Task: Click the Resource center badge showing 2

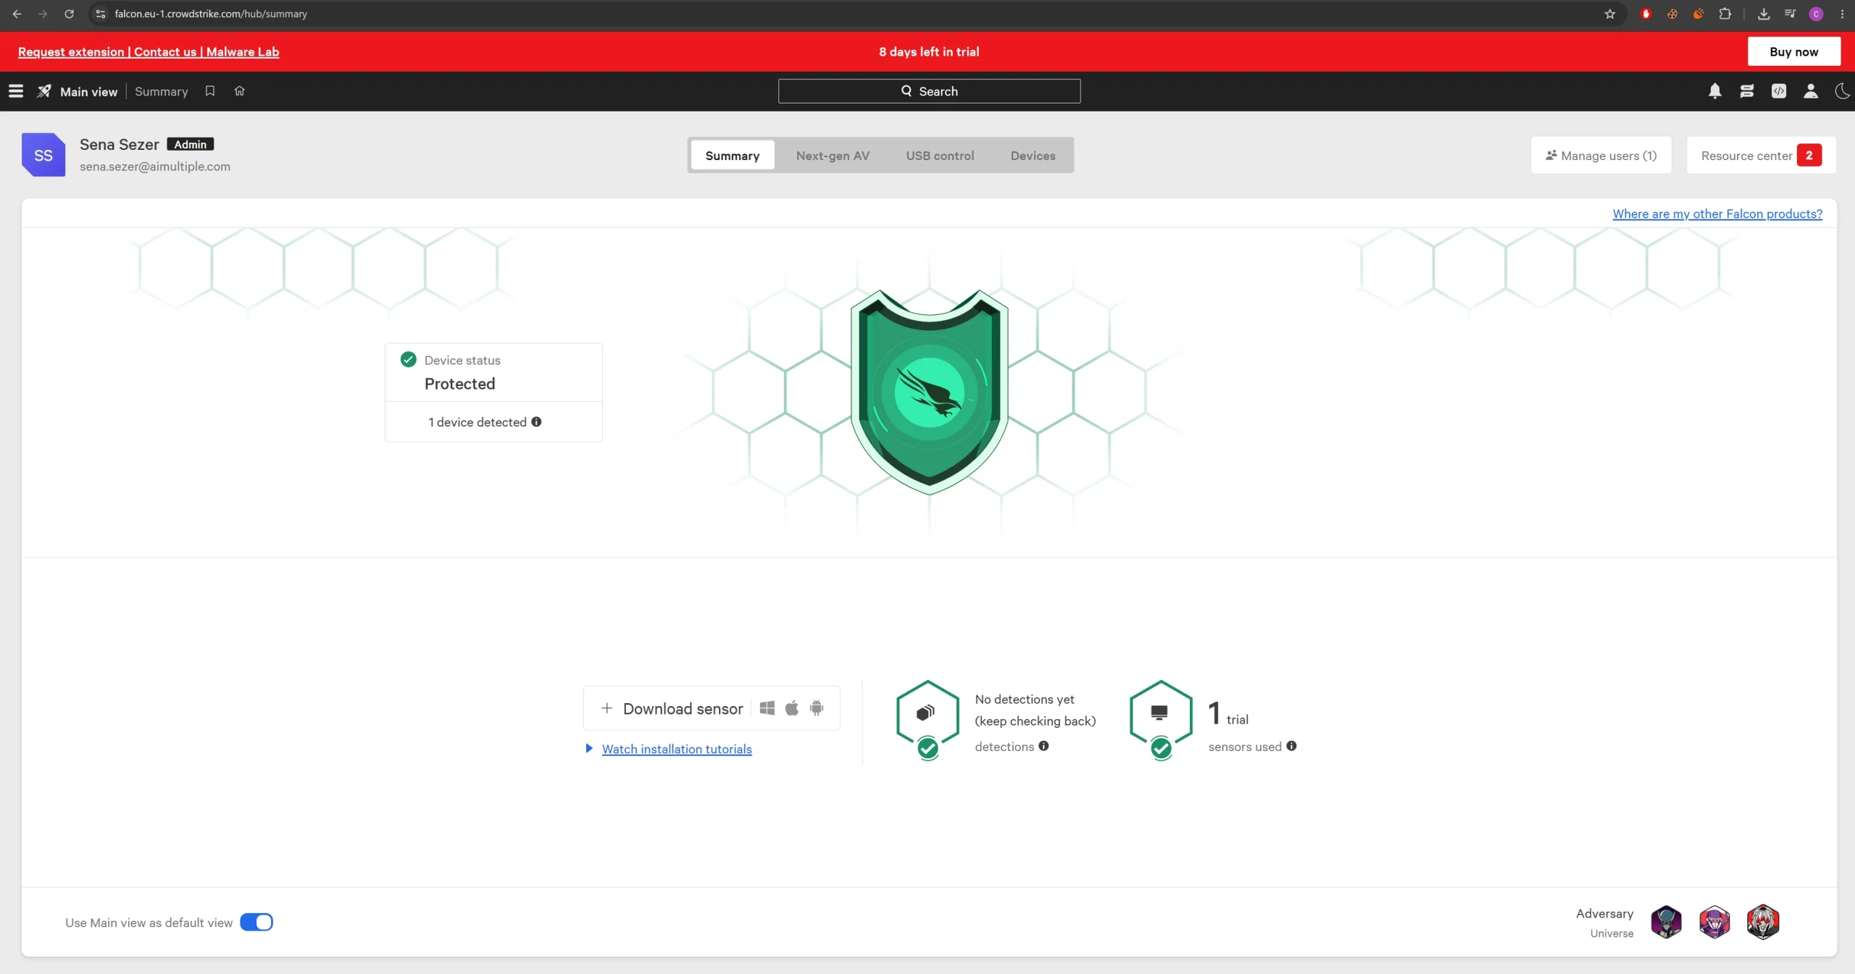Action: (1809, 155)
